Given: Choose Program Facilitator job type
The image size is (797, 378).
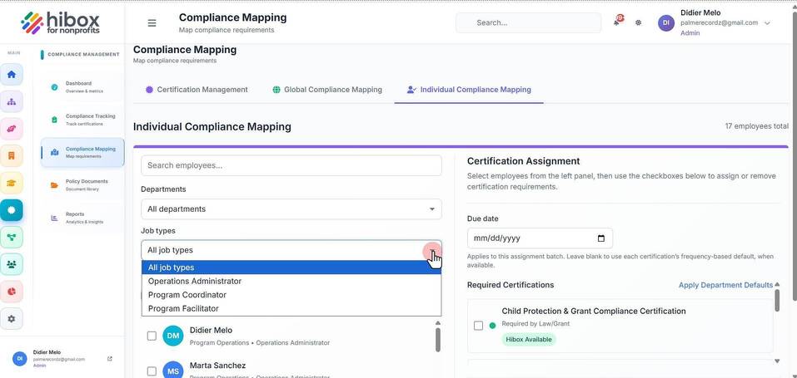Looking at the screenshot, I should (x=291, y=308).
